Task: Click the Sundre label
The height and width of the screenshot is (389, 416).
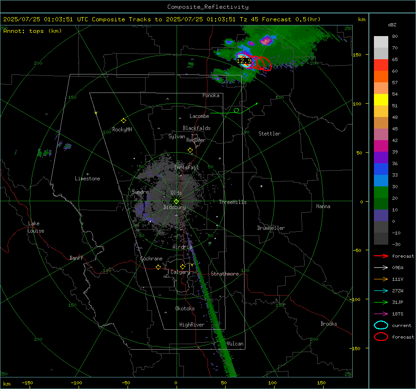Action: tap(141, 191)
